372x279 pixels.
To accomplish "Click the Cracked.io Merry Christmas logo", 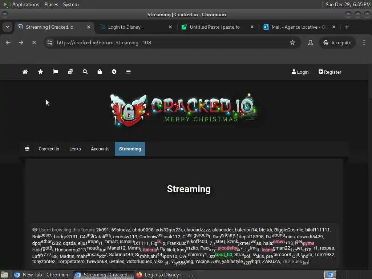I will pos(184,110).
